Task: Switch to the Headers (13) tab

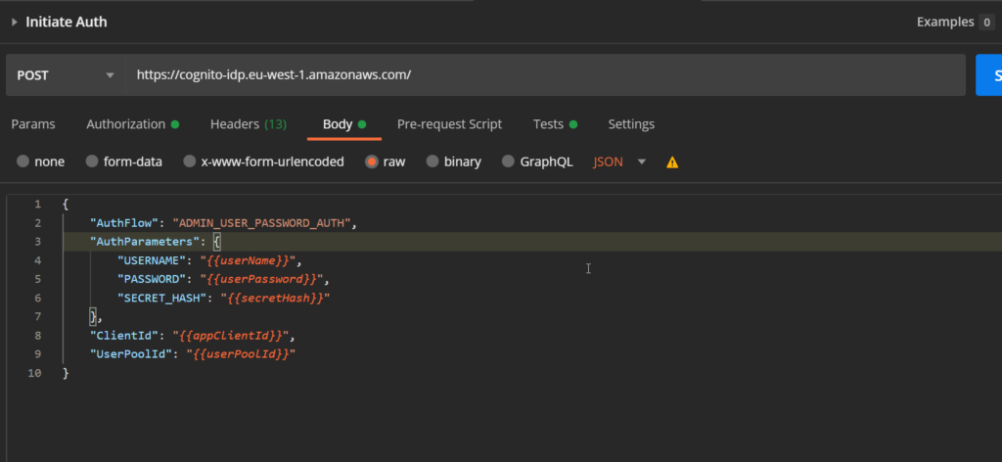Action: click(248, 124)
